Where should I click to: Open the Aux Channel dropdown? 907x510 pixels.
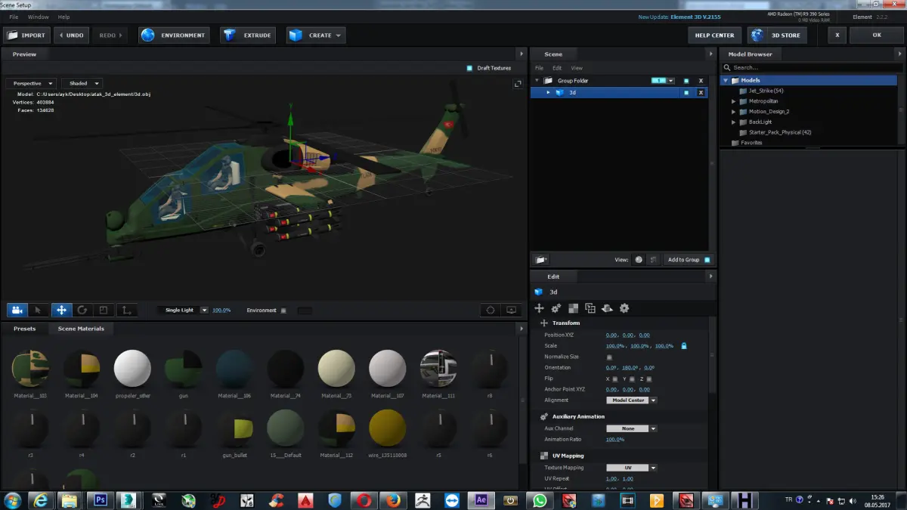632,428
